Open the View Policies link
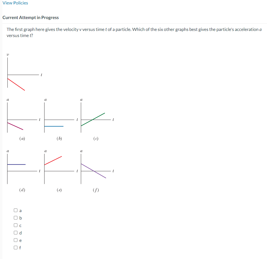Screen dimensions: 267x259 pos(15,3)
